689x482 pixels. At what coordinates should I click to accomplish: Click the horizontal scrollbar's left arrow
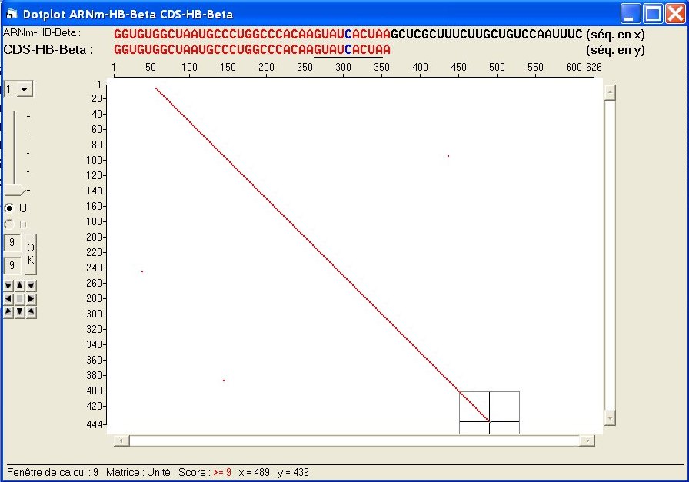[121, 440]
